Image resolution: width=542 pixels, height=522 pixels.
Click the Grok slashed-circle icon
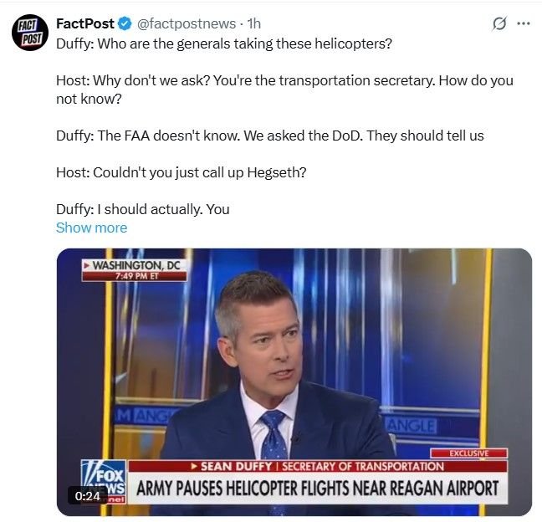[x=499, y=23]
